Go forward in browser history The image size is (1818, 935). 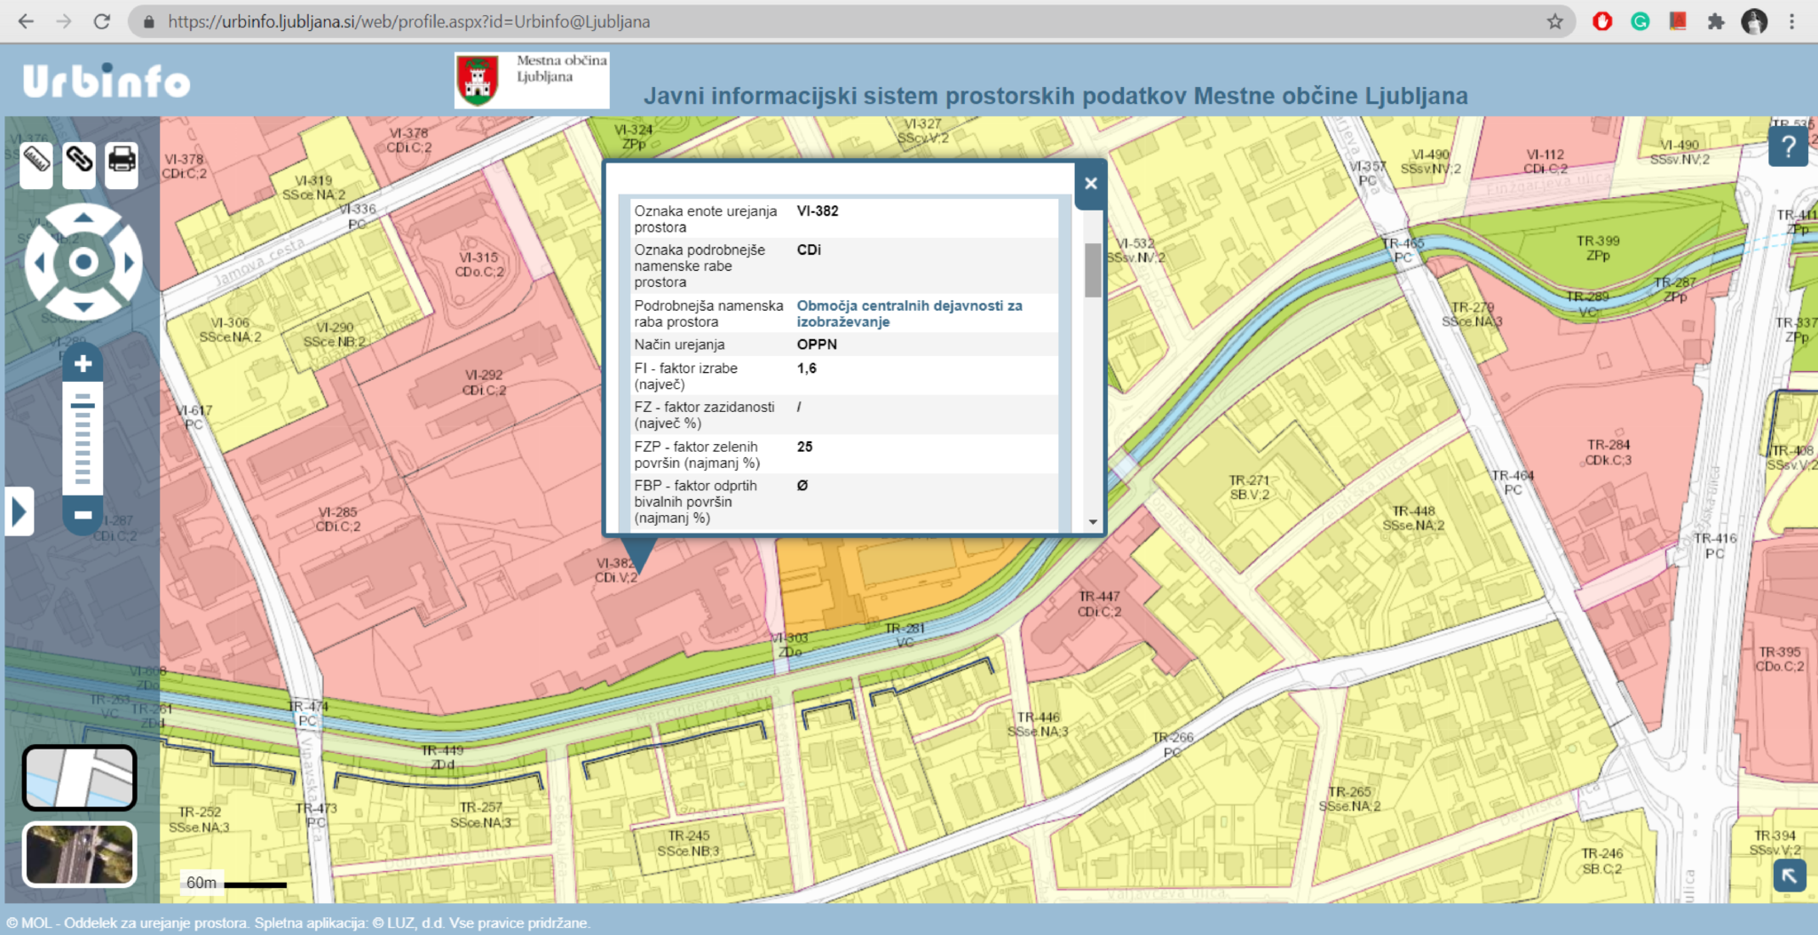64,21
